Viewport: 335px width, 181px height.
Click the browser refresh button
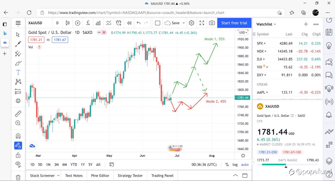29,13
